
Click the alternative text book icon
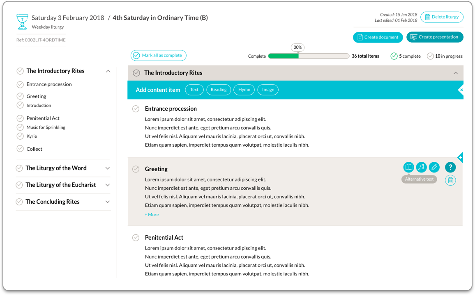click(408, 167)
